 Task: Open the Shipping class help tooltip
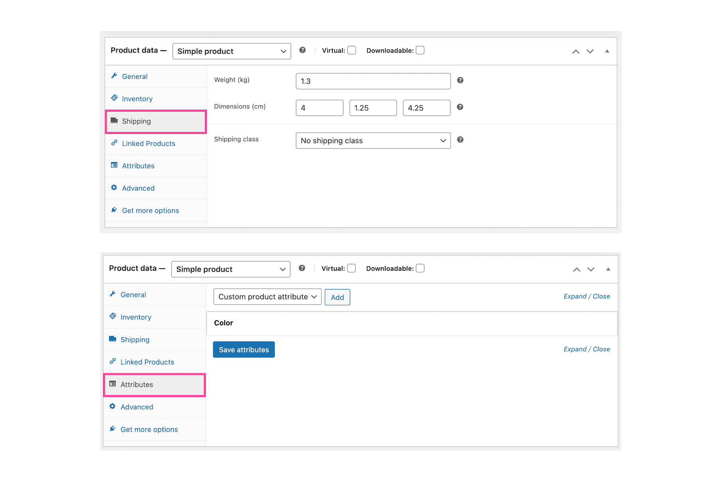(x=460, y=140)
